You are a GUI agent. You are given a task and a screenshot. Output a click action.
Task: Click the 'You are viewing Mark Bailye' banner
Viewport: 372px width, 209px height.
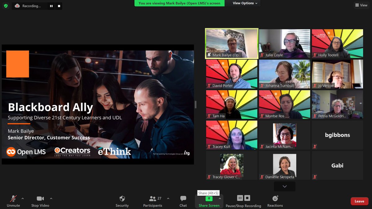pos(179,3)
